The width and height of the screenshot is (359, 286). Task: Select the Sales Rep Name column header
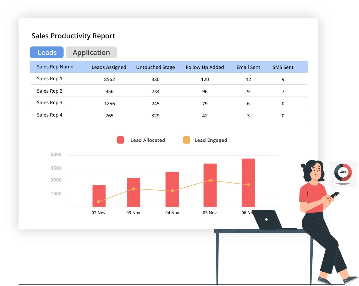(x=55, y=67)
